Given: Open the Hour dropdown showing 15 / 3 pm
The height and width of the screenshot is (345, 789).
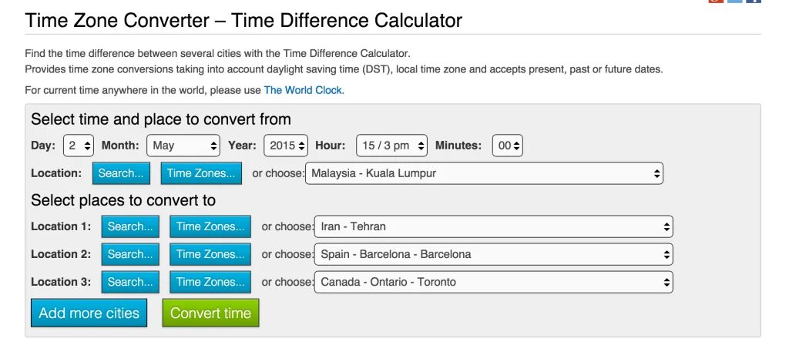Looking at the screenshot, I should tap(392, 146).
